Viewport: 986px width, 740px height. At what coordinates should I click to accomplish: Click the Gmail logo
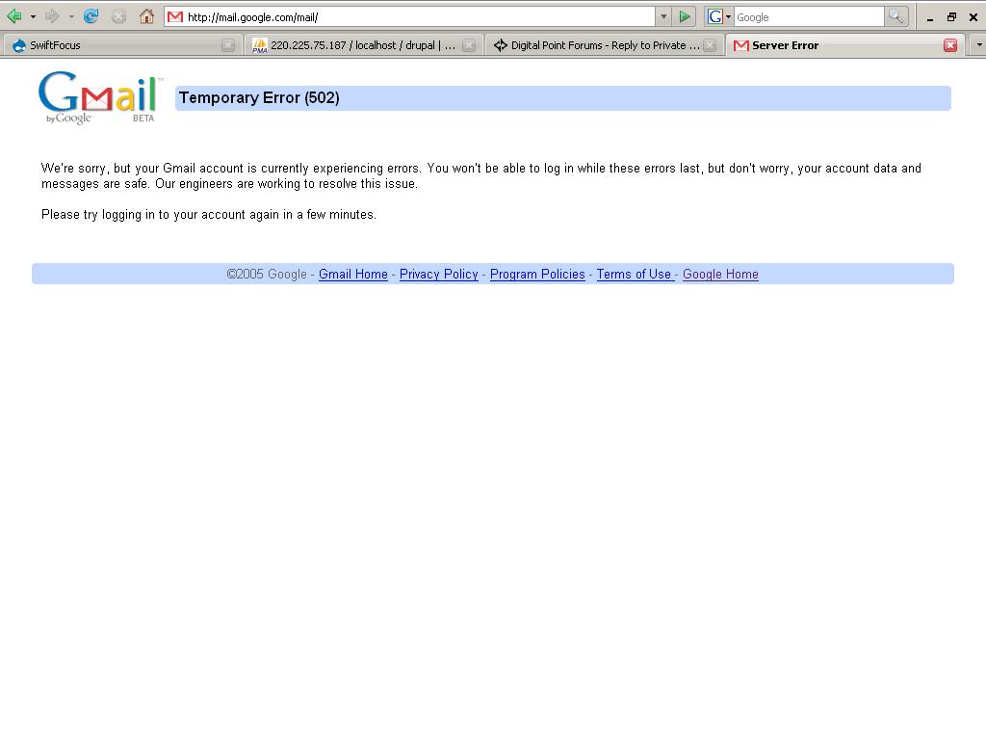(x=99, y=97)
